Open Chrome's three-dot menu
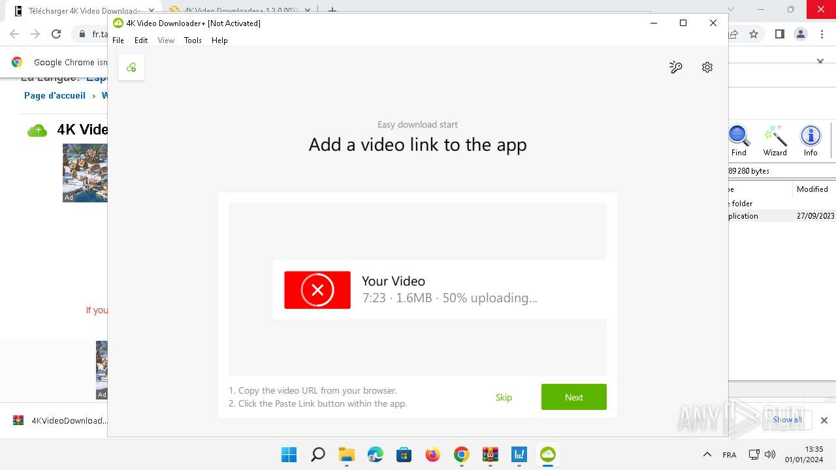Image resolution: width=836 pixels, height=470 pixels. pos(822,34)
